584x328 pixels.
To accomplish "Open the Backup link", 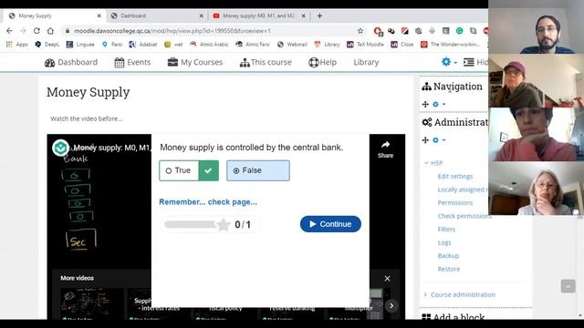I will 448,256.
